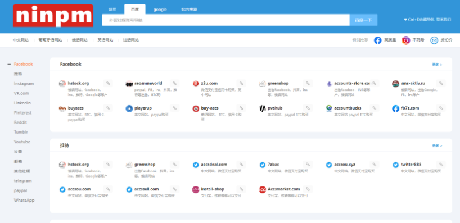Open the 俄语网站 nav menu
Image resolution: width=460 pixels, height=223 pixels.
point(79,40)
